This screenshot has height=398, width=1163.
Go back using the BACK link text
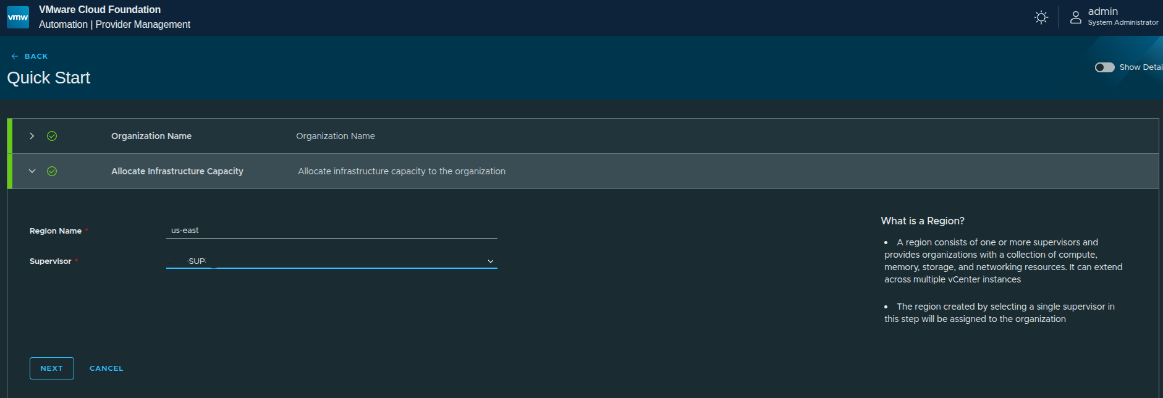(x=36, y=56)
